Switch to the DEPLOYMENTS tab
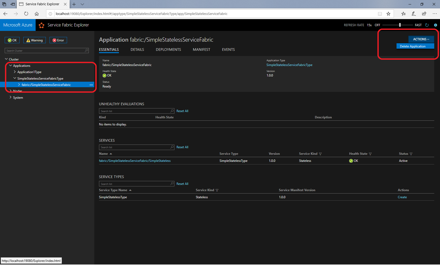Viewport: 440px width, 265px height. (x=168, y=49)
